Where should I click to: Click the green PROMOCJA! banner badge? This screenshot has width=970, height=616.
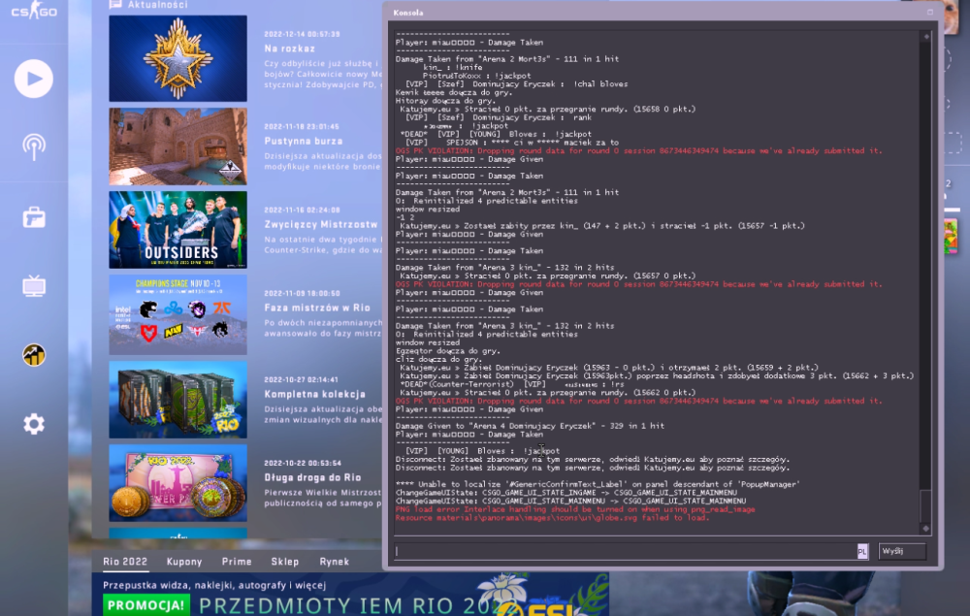(x=146, y=605)
